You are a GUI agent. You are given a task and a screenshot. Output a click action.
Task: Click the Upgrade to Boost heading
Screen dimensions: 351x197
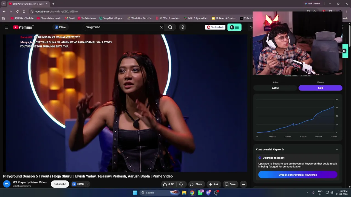coord(273,158)
